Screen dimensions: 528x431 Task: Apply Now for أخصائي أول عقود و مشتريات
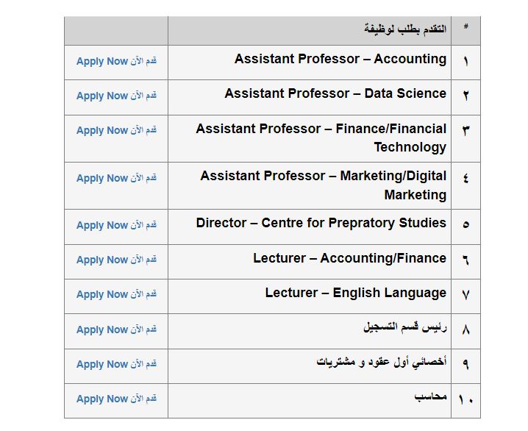click(x=116, y=364)
